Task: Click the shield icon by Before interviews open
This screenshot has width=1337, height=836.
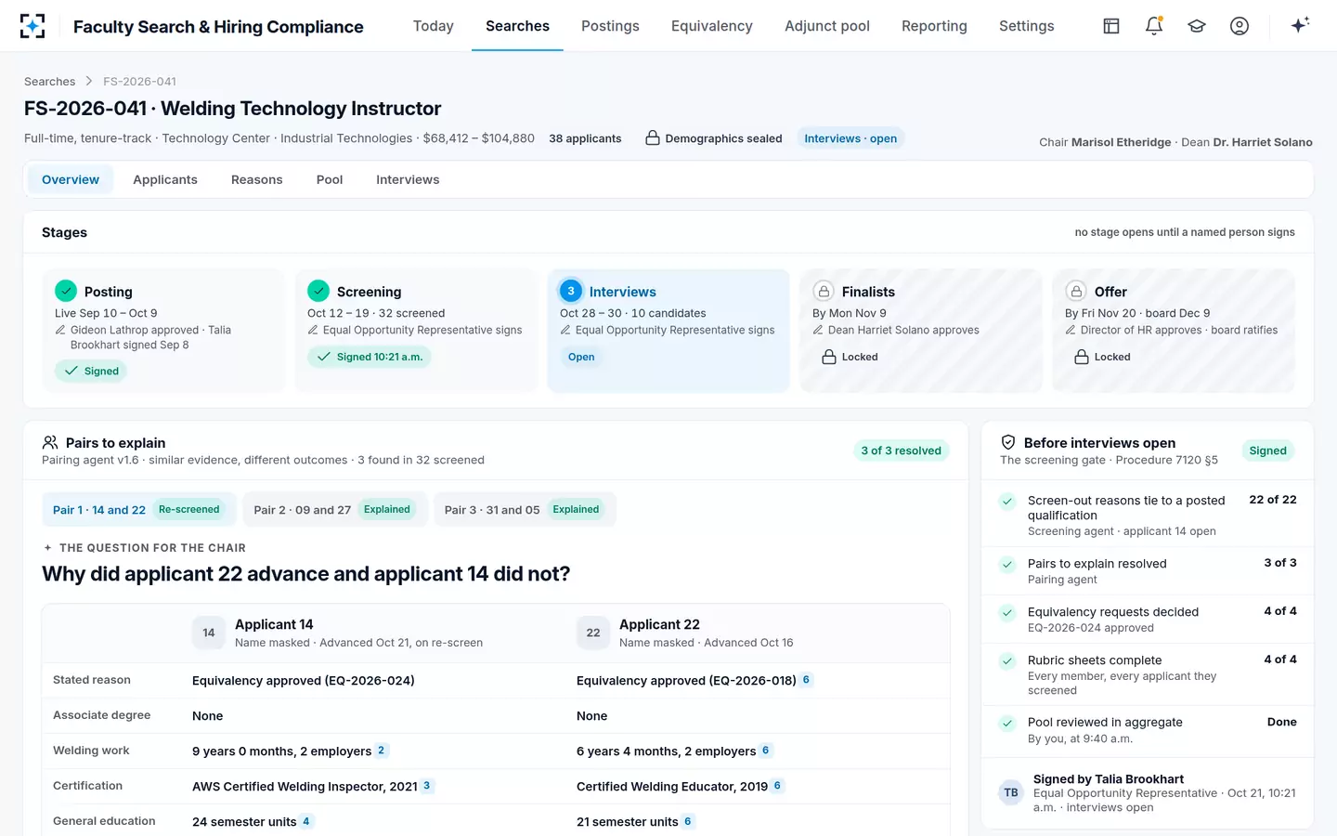Action: tap(1008, 443)
